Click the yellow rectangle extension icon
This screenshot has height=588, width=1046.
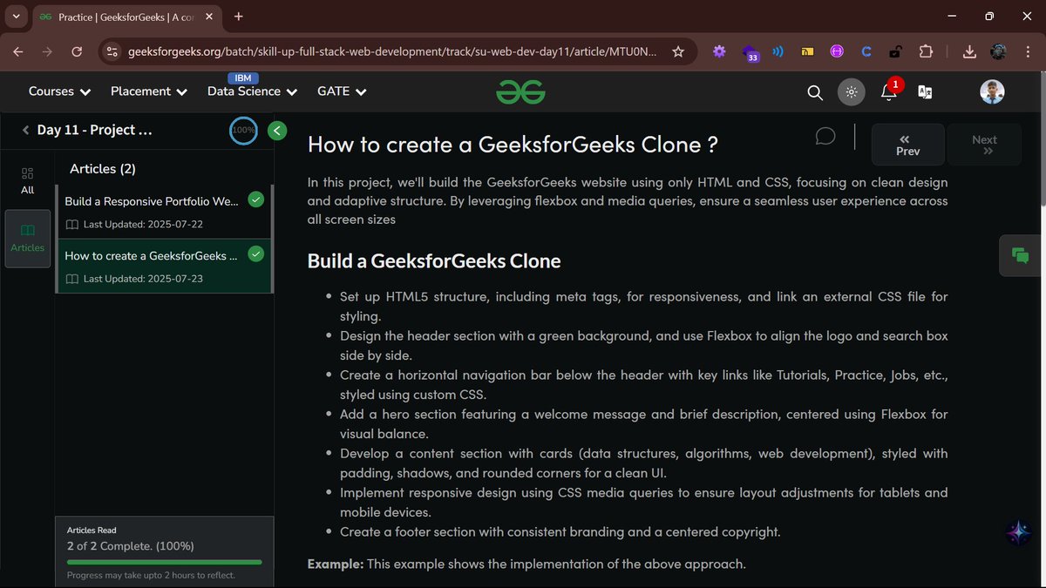(x=808, y=52)
